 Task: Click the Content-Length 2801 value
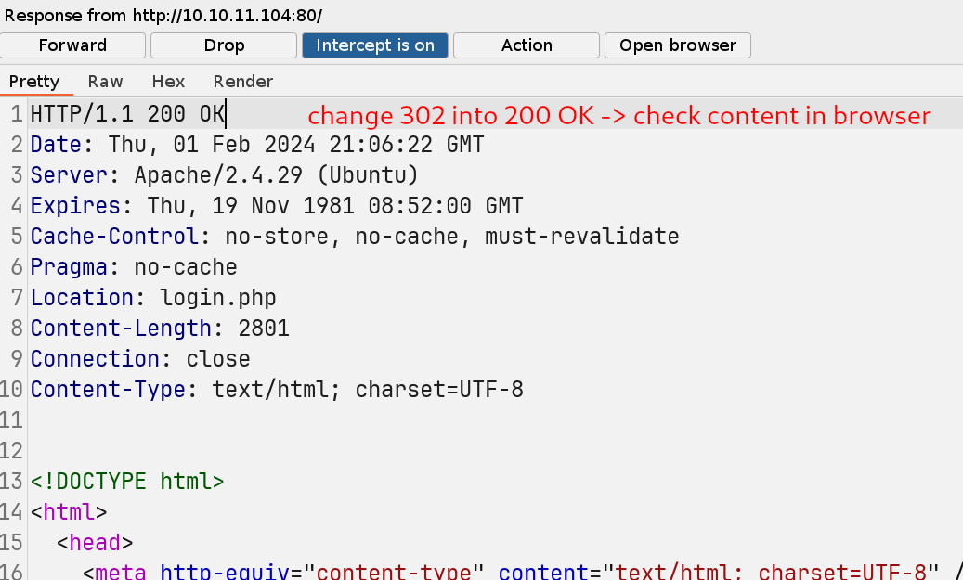point(264,329)
